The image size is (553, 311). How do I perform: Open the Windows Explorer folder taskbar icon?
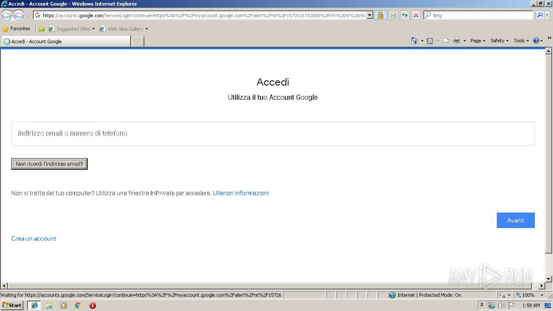[x=49, y=305]
